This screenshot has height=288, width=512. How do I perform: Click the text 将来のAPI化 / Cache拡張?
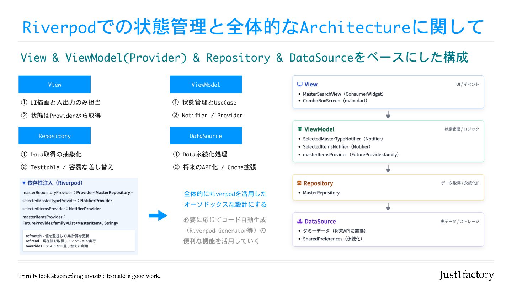pos(219,167)
